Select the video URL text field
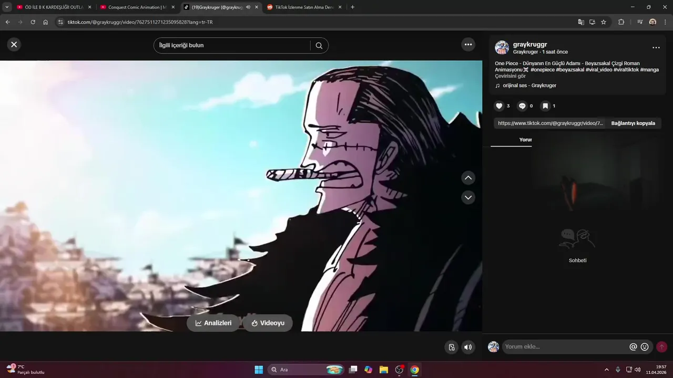This screenshot has height=378, width=673. [550, 123]
